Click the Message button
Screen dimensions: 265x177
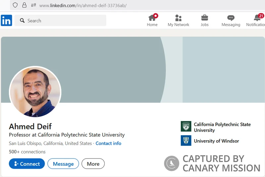pos(63,164)
